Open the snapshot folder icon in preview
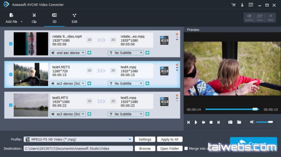This screenshot has height=157, width=281. (x=239, y=122)
